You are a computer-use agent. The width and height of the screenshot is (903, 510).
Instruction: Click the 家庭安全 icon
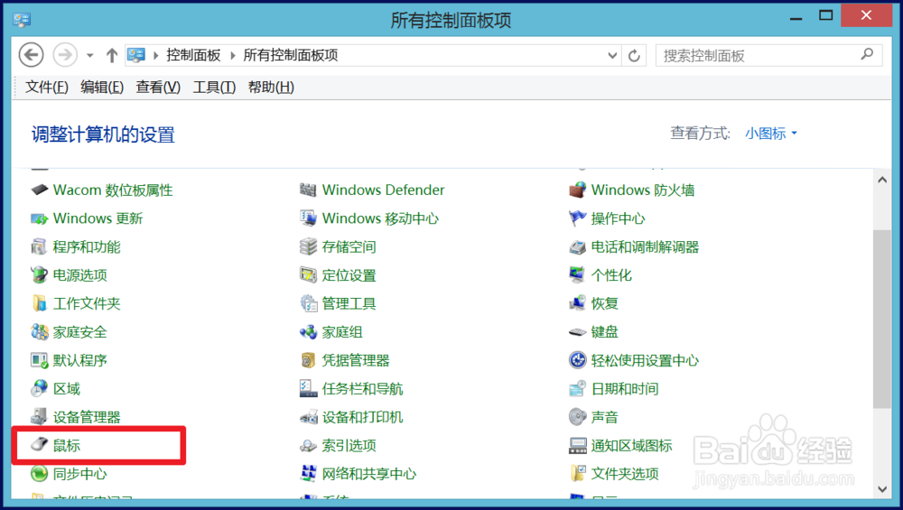pyautogui.click(x=39, y=332)
